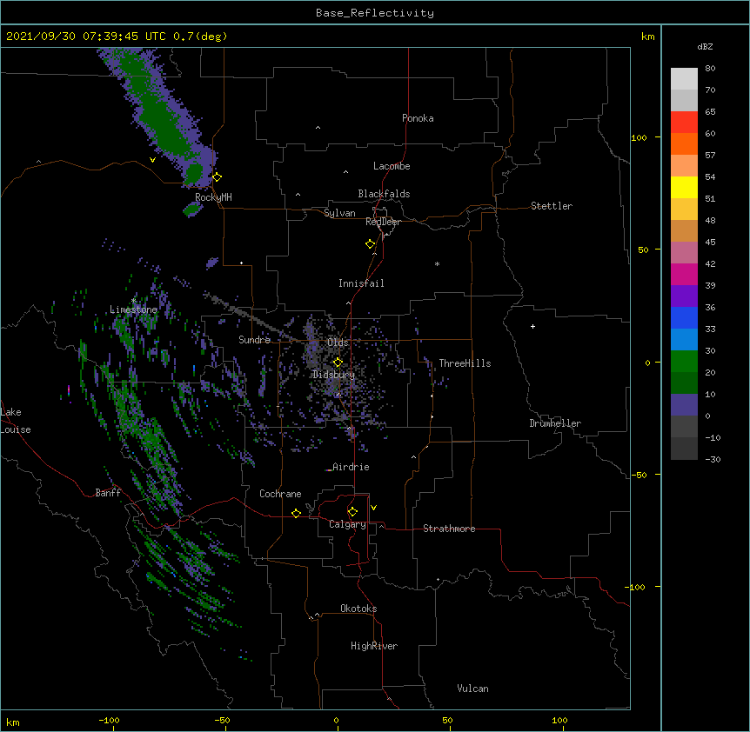Image resolution: width=750 pixels, height=732 pixels.
Task: Click the white asterisk marker east of Innisfail
Action: click(437, 263)
